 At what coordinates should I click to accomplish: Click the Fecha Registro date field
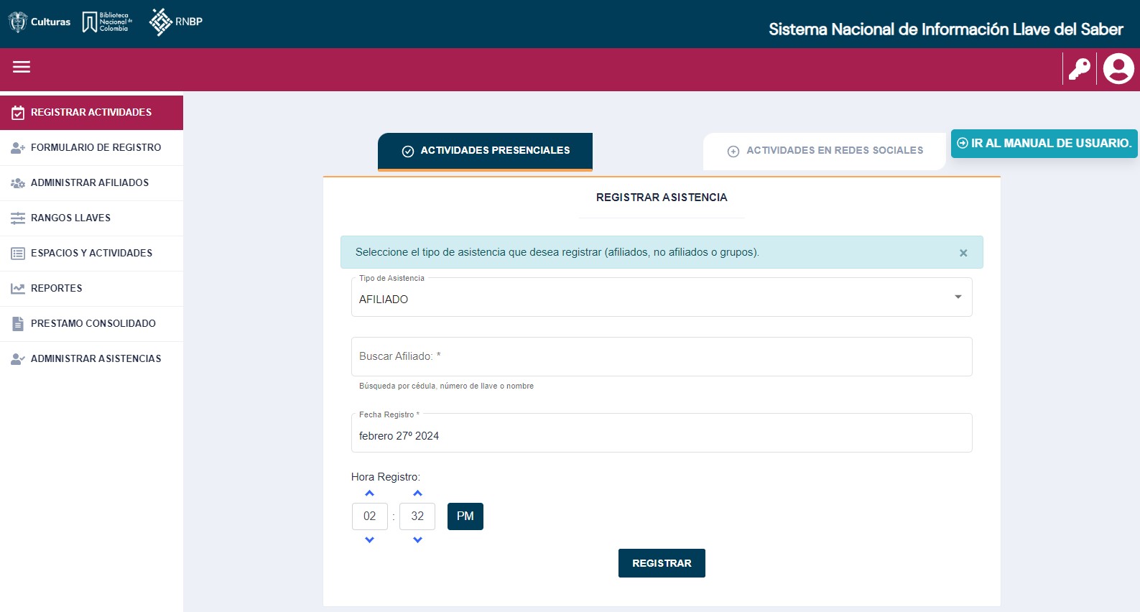[x=662, y=433]
